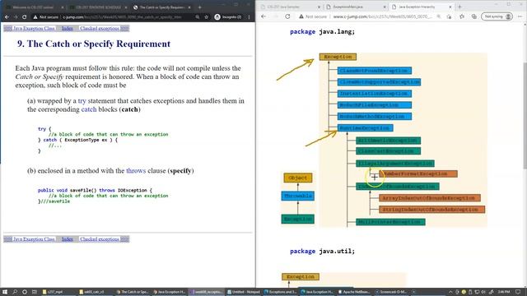Click the Chrome address bar URL
The image size is (527, 296).
[122, 16]
